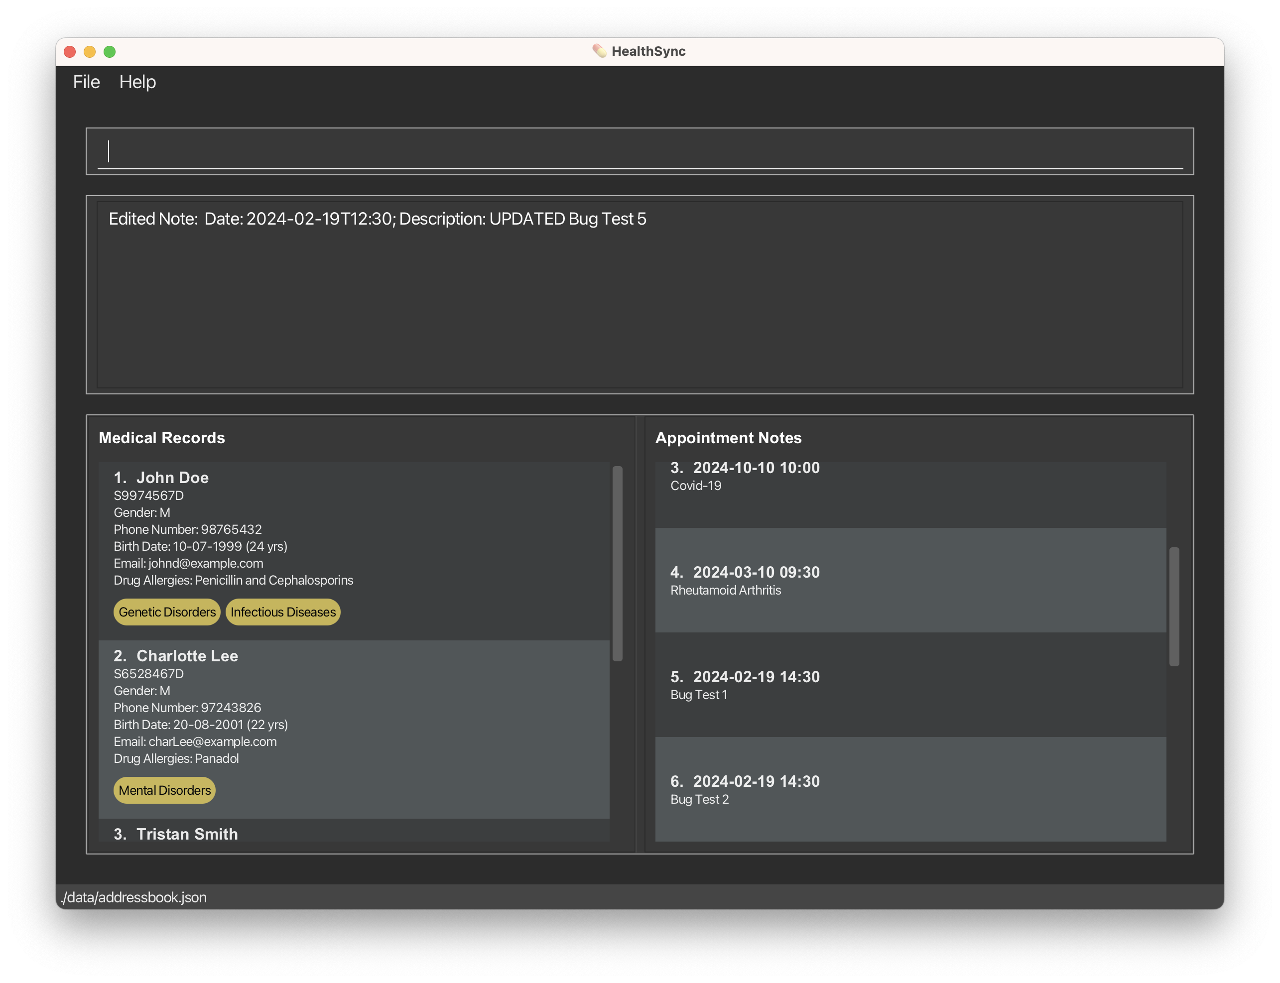Select the Infectious Diseases tag on John Doe
1280x983 pixels.
coord(283,612)
